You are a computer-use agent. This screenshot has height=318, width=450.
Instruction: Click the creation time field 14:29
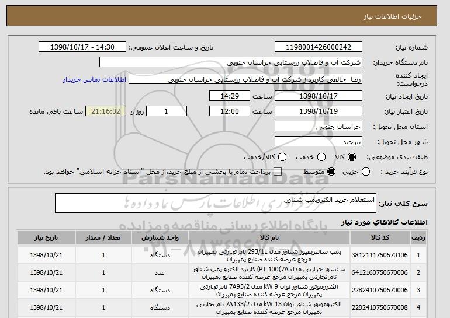(x=230, y=96)
